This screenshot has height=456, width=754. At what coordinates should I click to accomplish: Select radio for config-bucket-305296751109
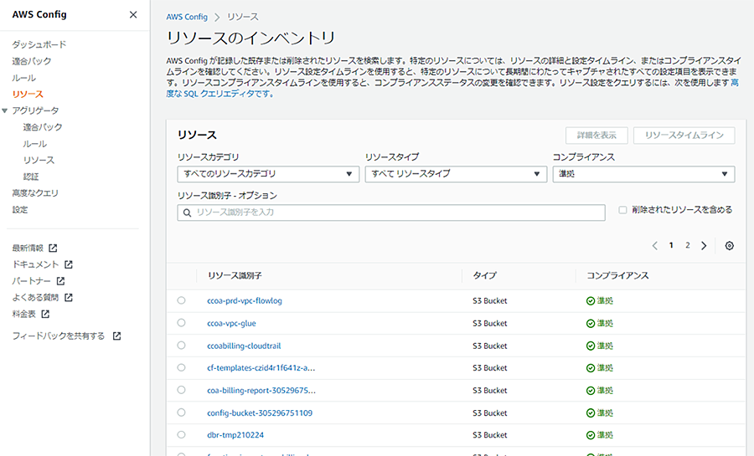point(181,412)
